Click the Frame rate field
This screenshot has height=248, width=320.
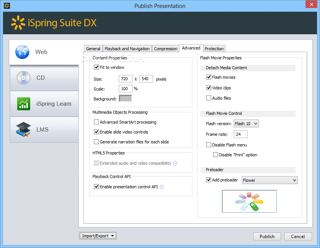(241, 134)
